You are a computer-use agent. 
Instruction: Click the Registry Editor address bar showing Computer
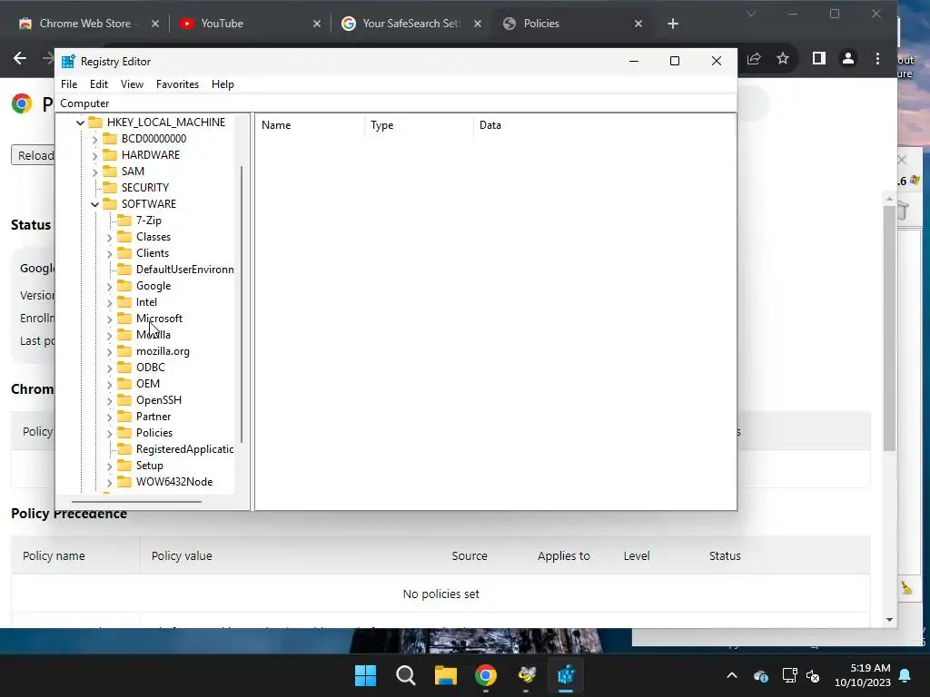(396, 103)
